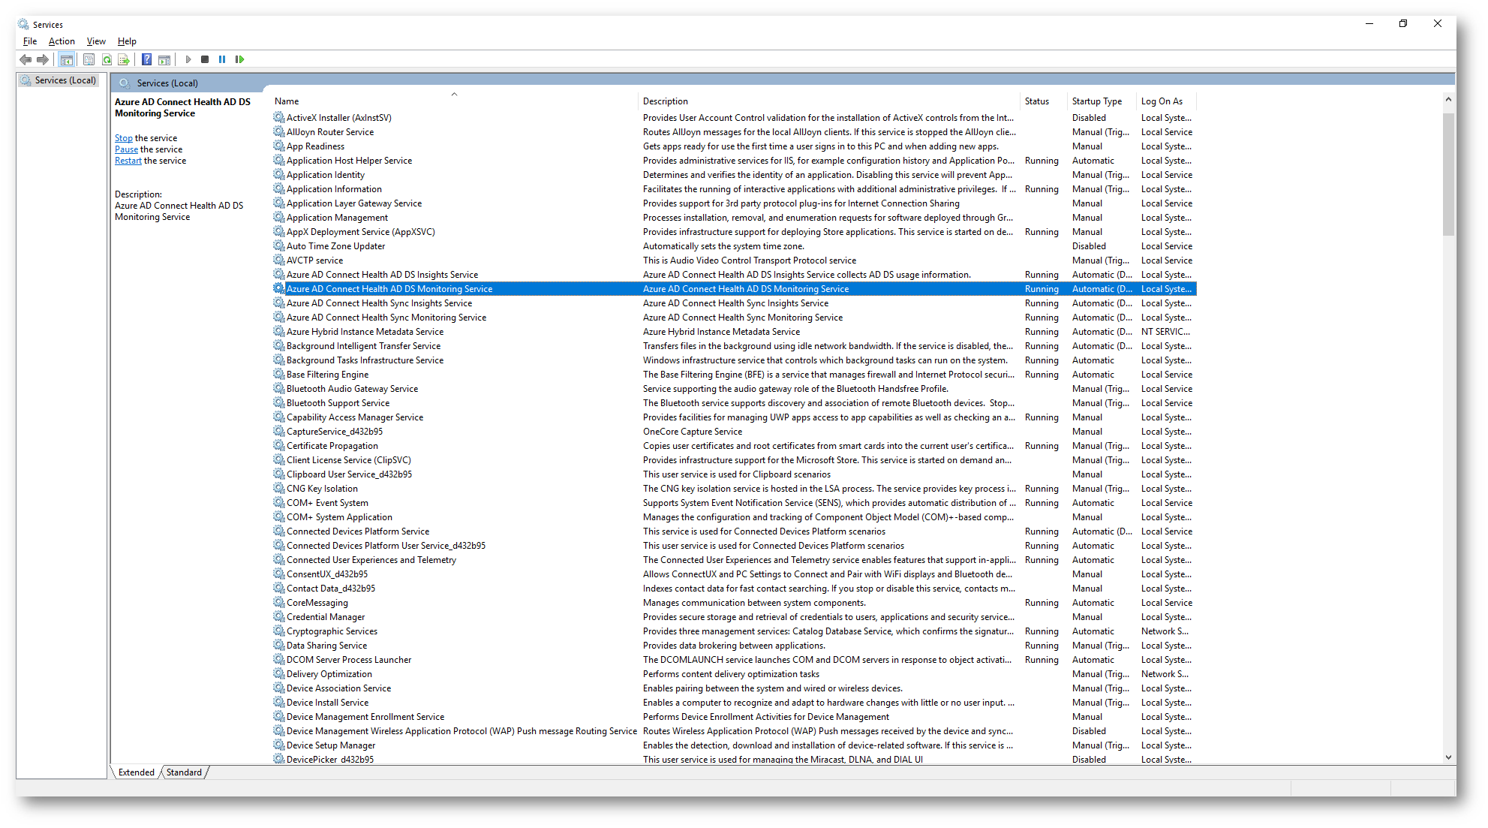Sort by the Description column header
Viewport: 1488px width, 828px height.
click(830, 101)
